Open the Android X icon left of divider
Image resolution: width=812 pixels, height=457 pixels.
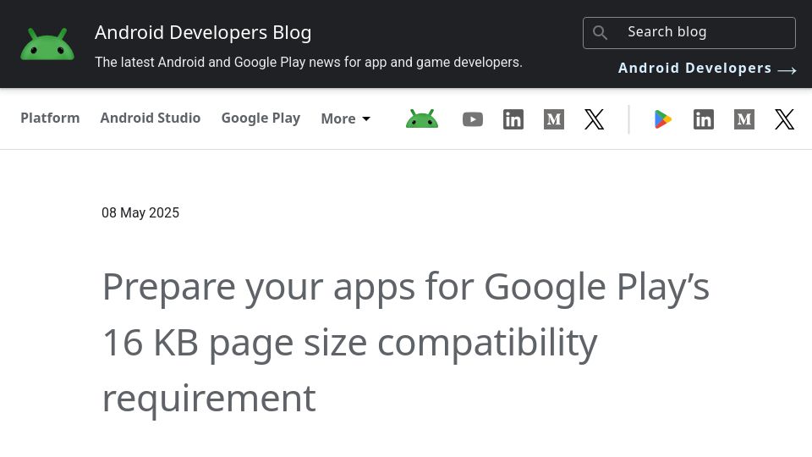[x=594, y=119]
